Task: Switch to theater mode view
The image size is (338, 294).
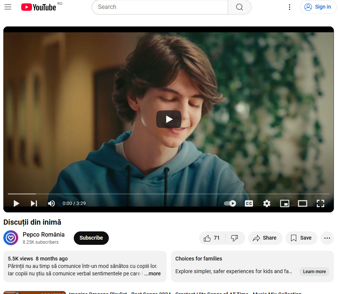Action: (303, 203)
